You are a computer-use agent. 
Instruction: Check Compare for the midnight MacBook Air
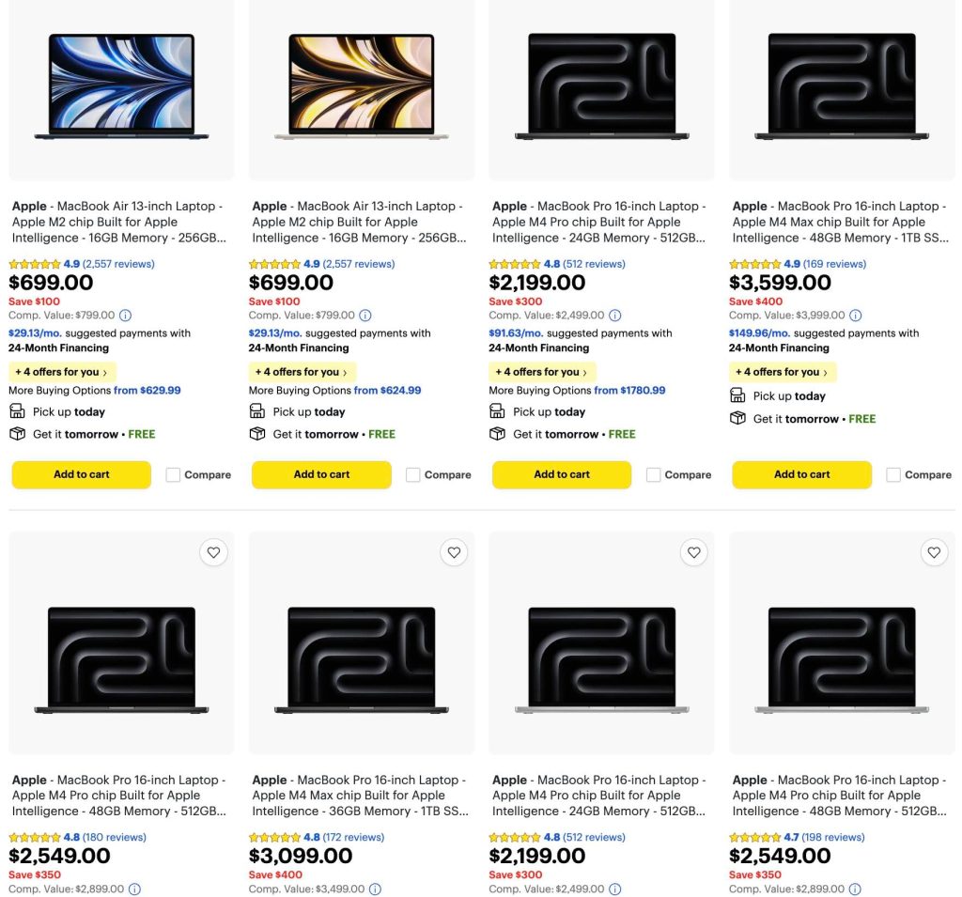[174, 475]
